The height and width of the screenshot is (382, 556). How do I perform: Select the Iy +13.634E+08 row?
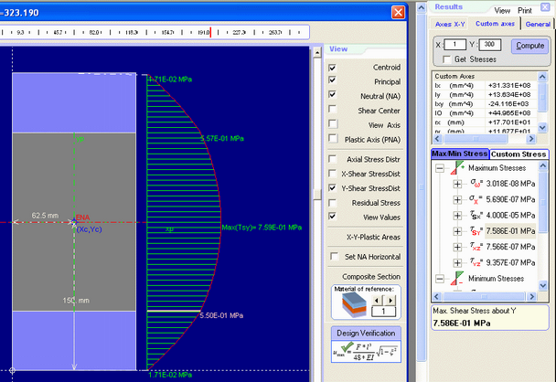click(484, 95)
